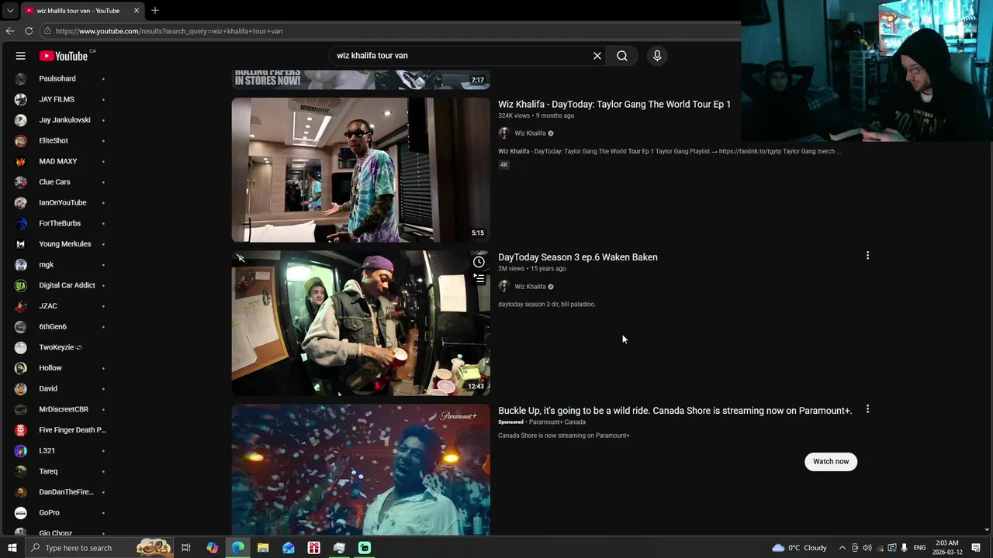Open MrDiscreetCBR channel in sidebar
This screenshot has width=993, height=558.
coord(61,409)
